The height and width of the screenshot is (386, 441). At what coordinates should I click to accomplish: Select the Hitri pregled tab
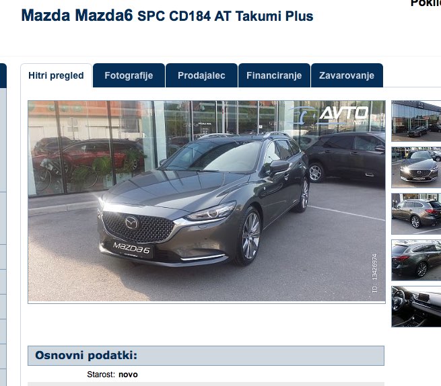click(57, 75)
